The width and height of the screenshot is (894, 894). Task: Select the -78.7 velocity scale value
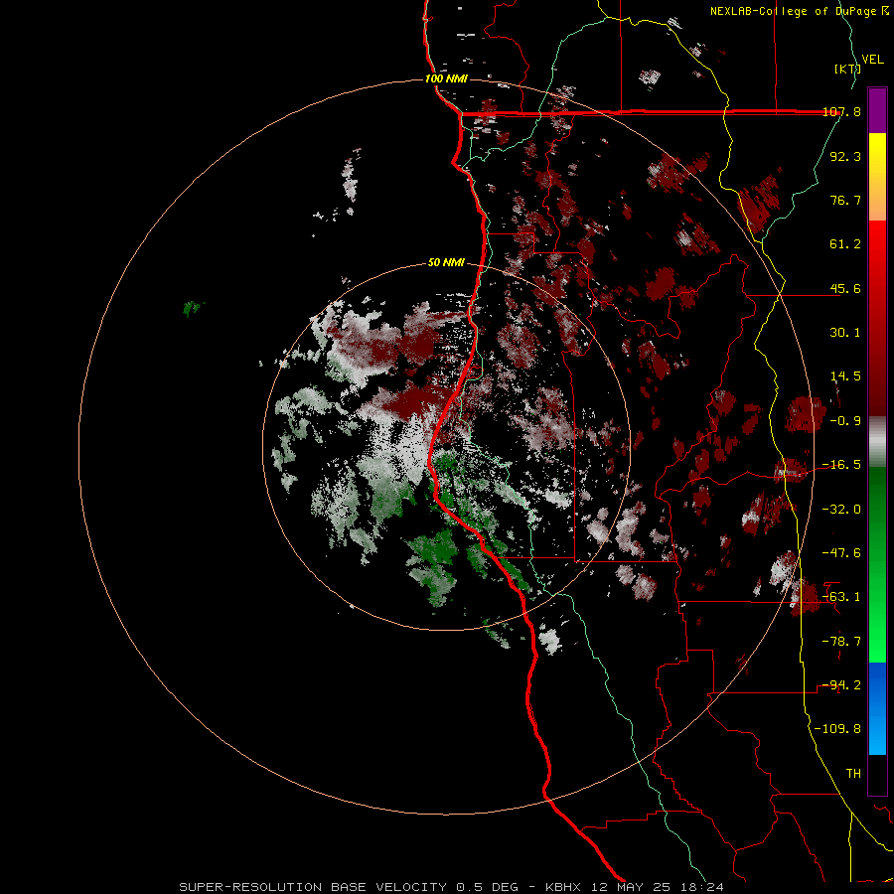pos(841,642)
